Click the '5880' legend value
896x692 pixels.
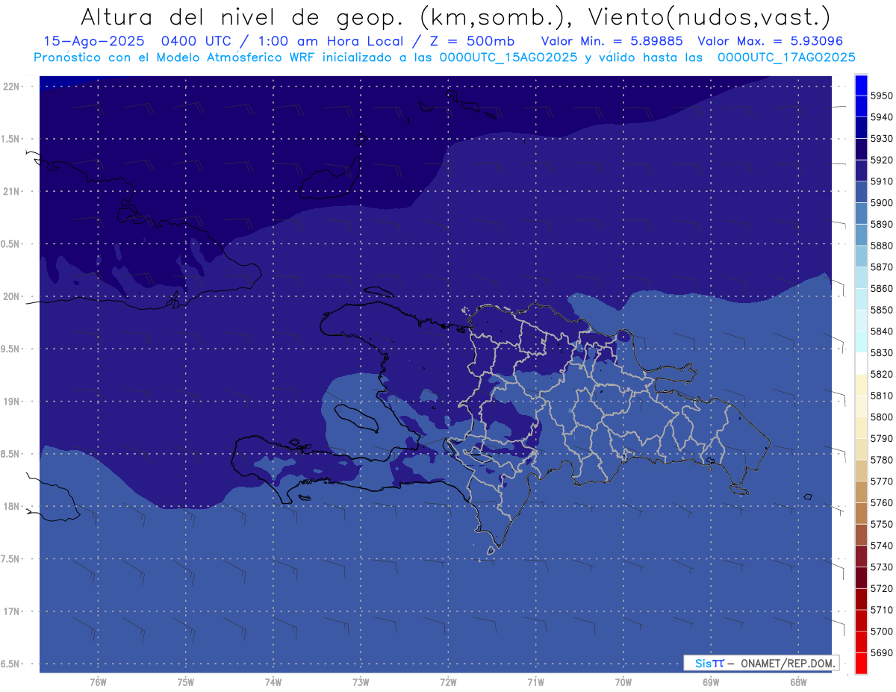(881, 246)
